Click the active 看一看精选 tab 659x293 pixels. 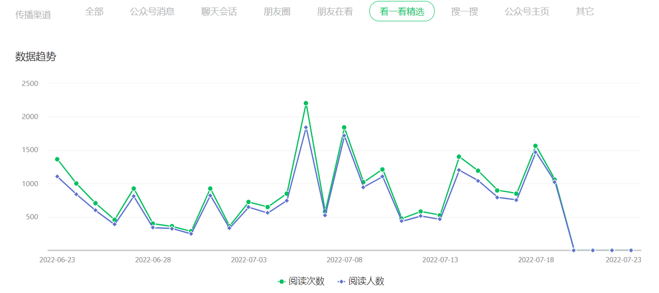tap(402, 11)
